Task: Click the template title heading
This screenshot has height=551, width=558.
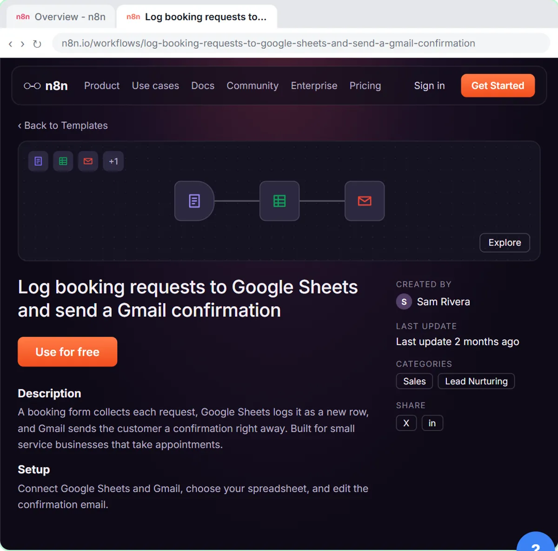Action: tap(188, 298)
